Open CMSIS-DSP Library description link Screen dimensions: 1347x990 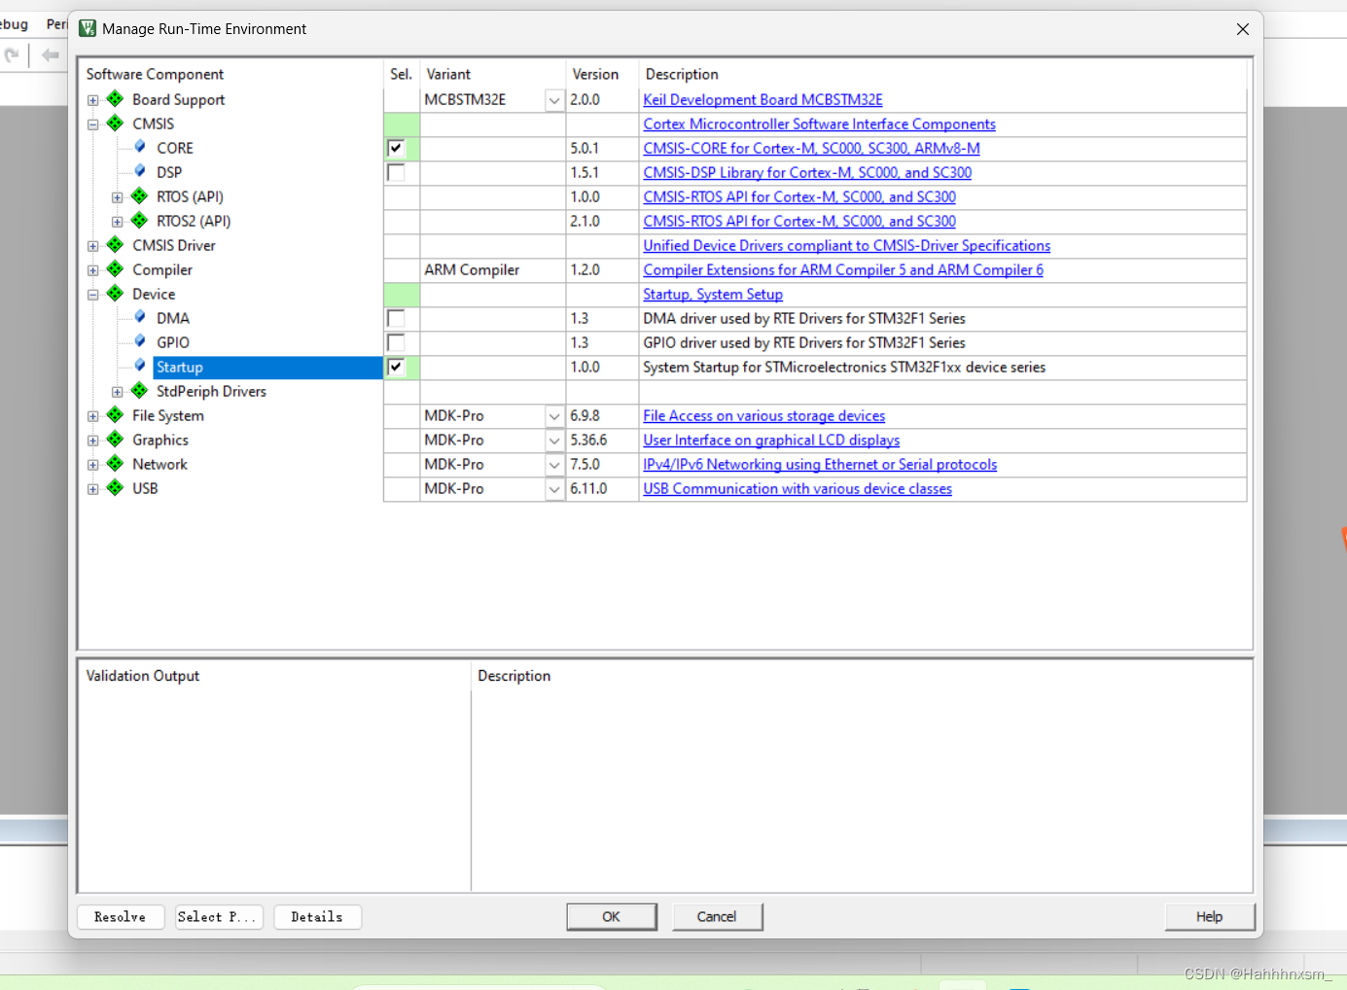[807, 173]
